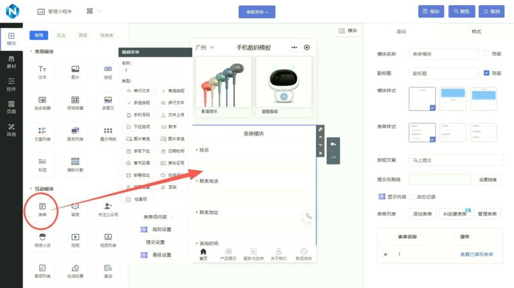Tick the 隐藏 checkbox for 模块名称
Screen dimensions: 514x288
click(486, 53)
